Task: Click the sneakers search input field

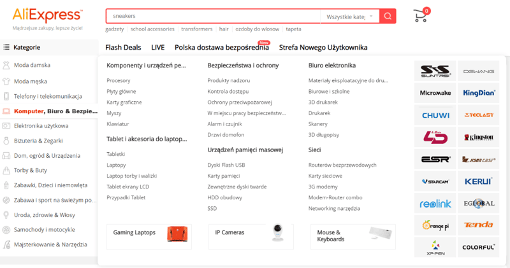Action: (x=214, y=16)
